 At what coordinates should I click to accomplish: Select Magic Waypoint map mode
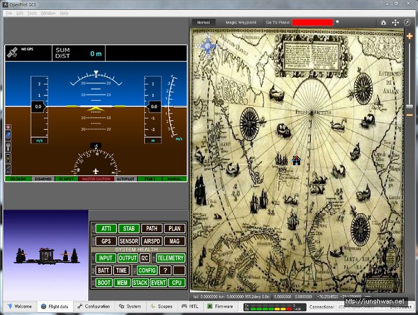click(241, 23)
